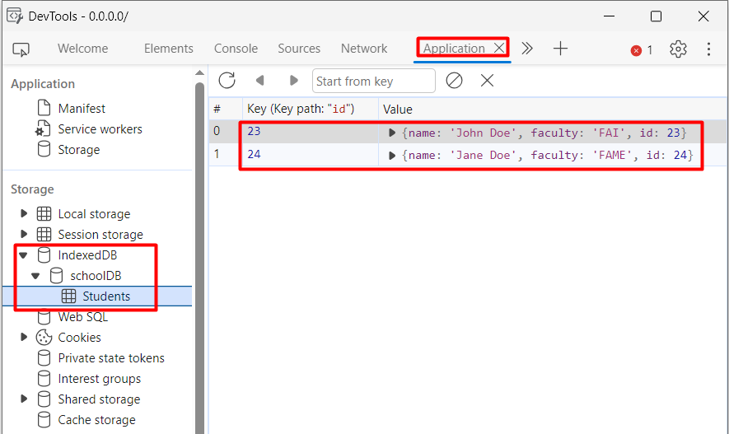Clear the object store icon
The height and width of the screenshot is (434, 729).
point(454,81)
